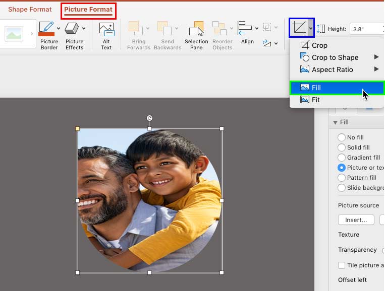The width and height of the screenshot is (385, 291).
Task: Select Fill in the crop menu
Action: pyautogui.click(x=337, y=88)
